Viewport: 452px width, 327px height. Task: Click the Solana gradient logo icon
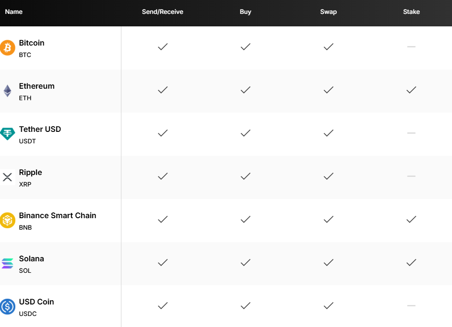tap(8, 263)
